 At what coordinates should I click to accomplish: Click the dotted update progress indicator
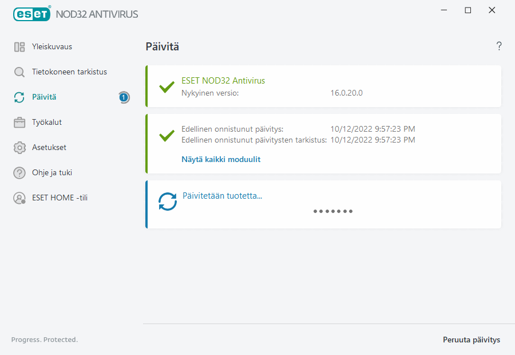[332, 211]
